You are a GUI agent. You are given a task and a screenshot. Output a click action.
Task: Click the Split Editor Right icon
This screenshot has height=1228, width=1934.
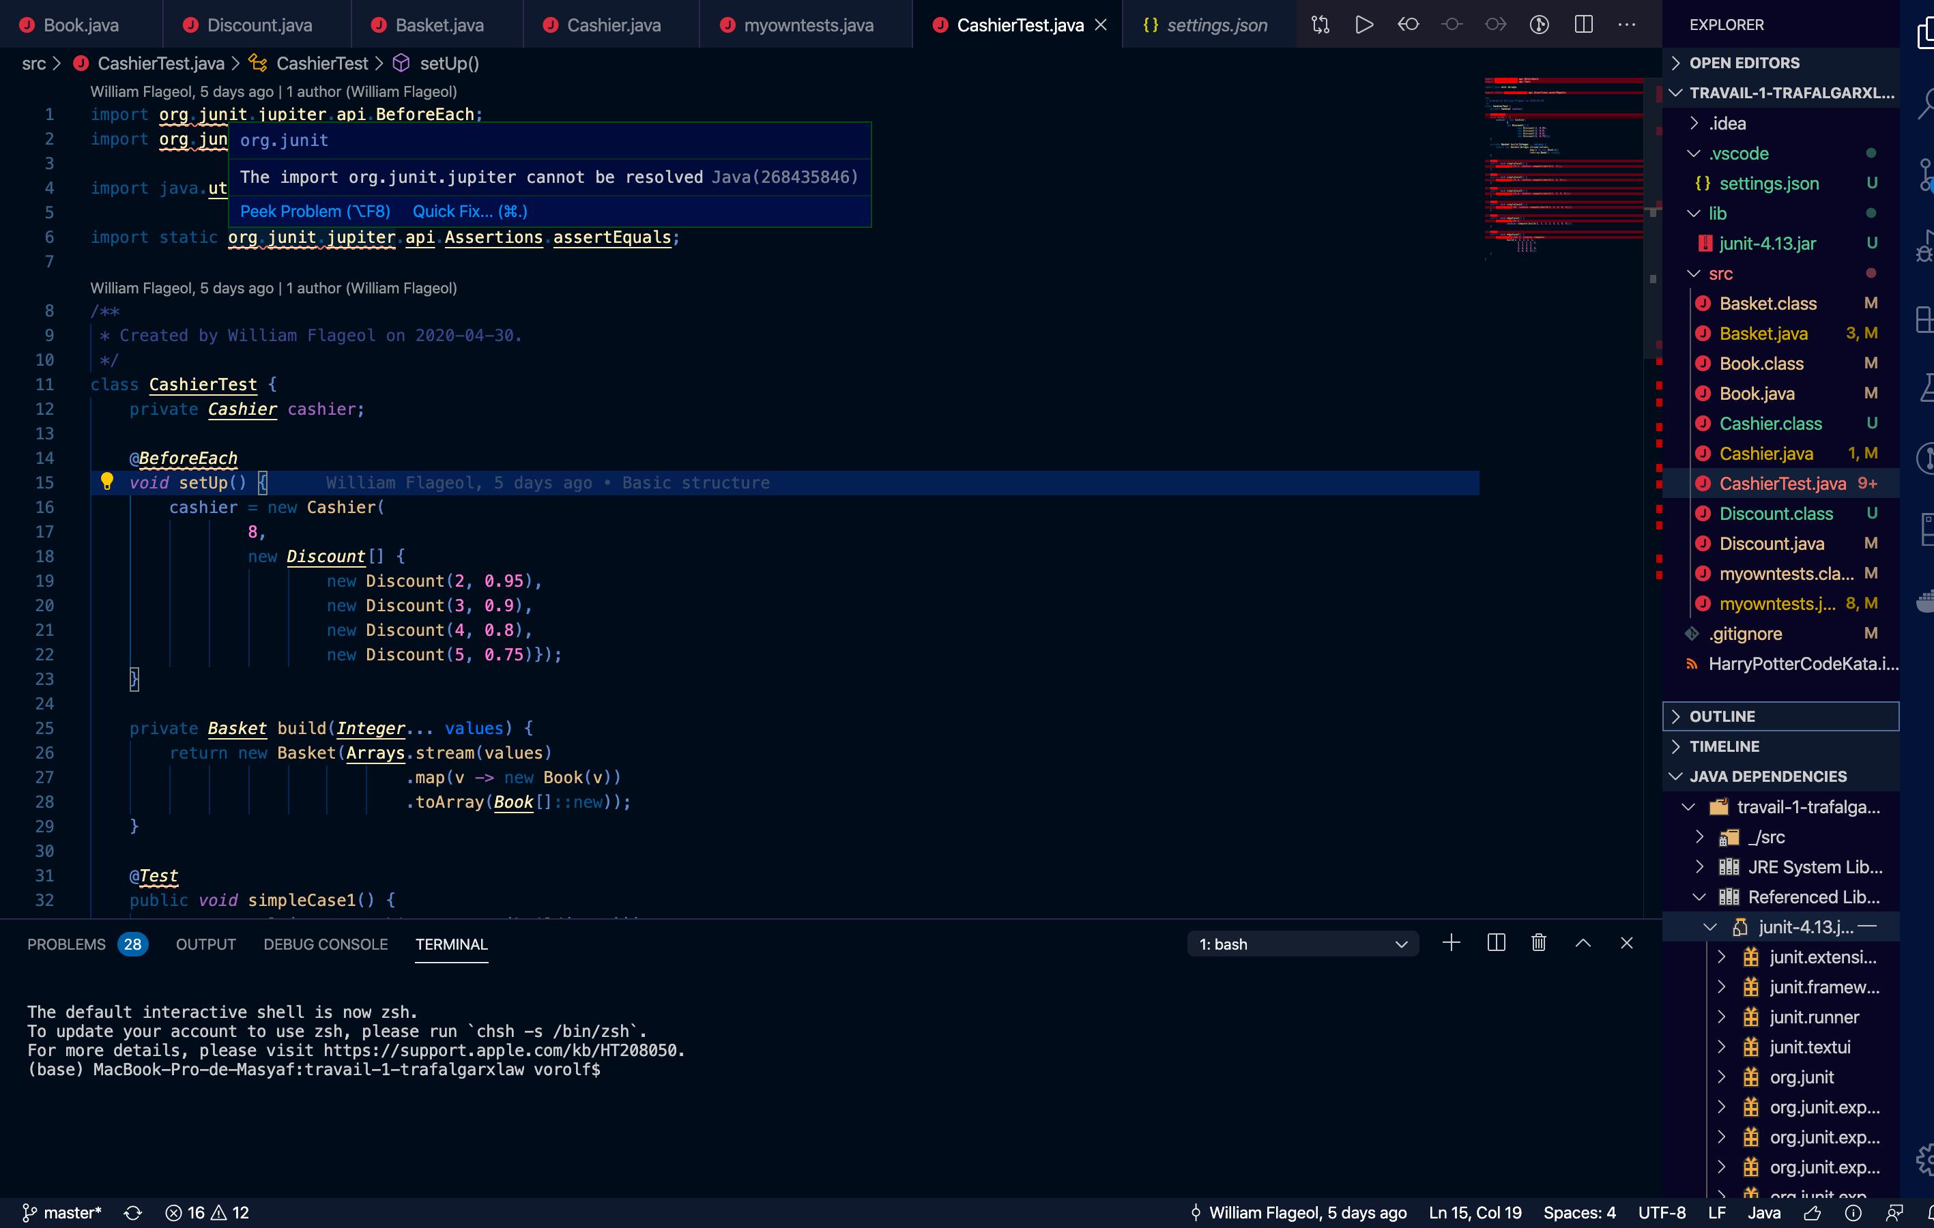[x=1583, y=25]
